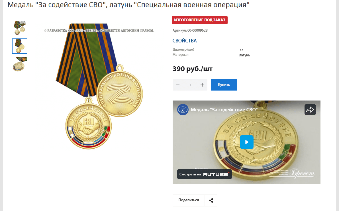Click the main medal product image
Viewport: 339px width, 211px height.
tap(99, 86)
